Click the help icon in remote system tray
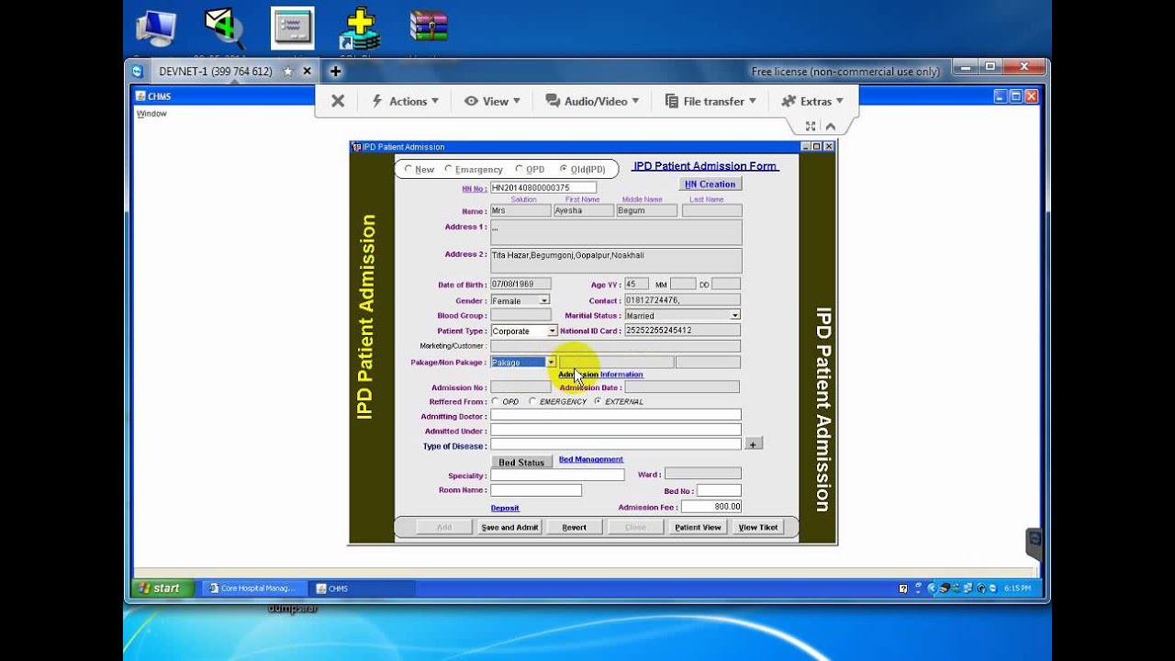This screenshot has height=661, width=1175. click(x=903, y=588)
